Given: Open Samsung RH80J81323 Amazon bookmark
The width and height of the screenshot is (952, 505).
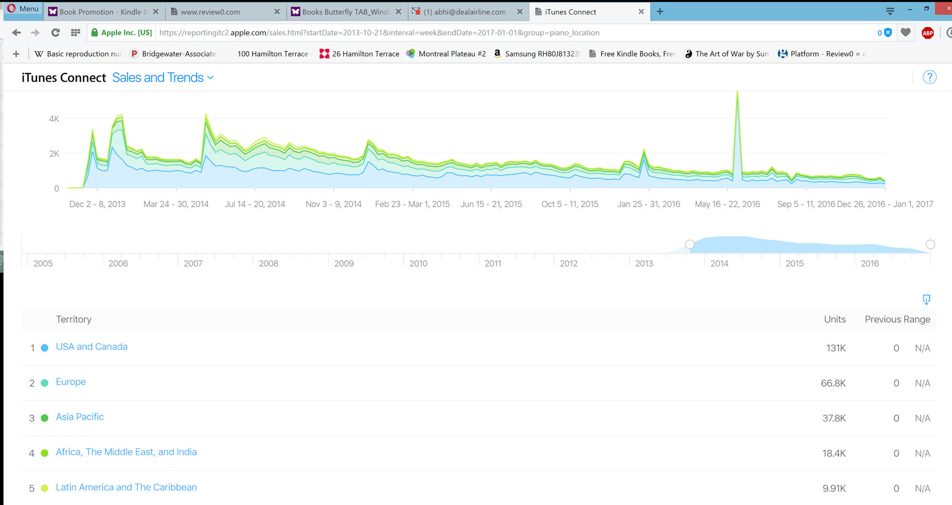Looking at the screenshot, I should [536, 54].
